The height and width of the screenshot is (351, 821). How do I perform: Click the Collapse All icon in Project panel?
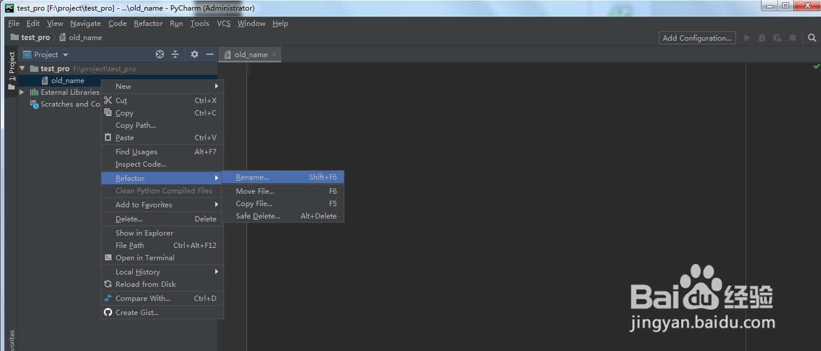pyautogui.click(x=175, y=54)
